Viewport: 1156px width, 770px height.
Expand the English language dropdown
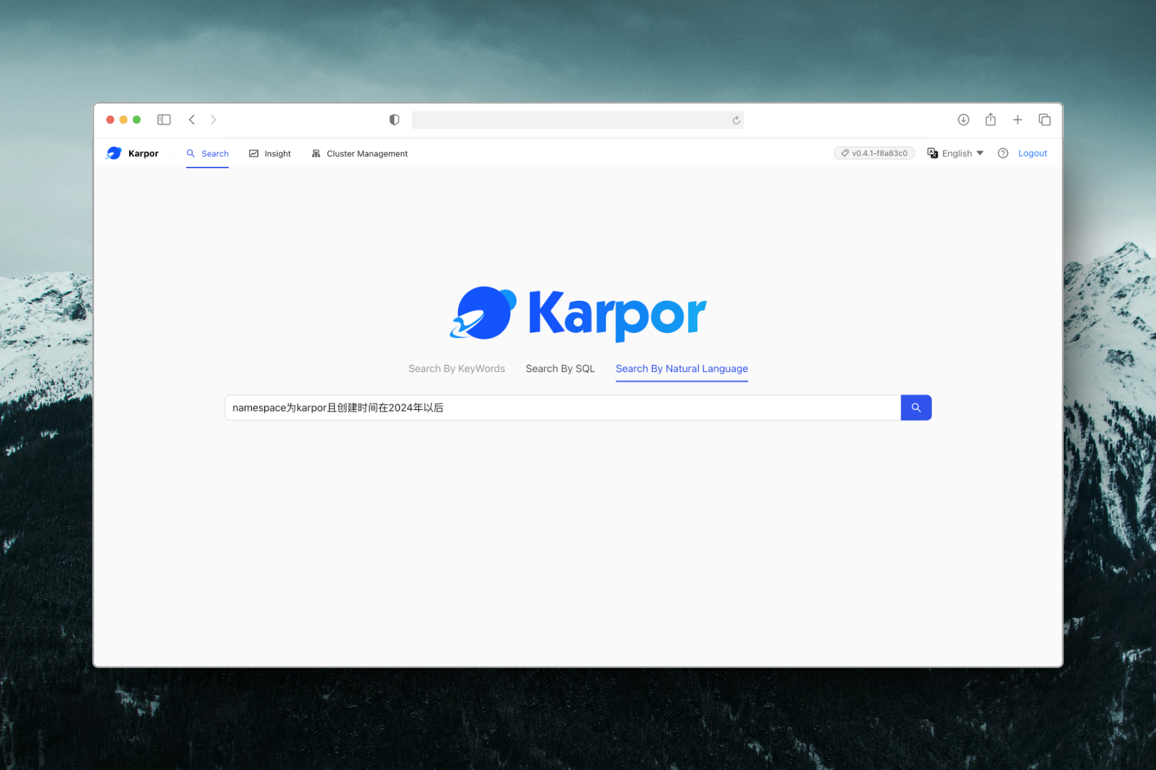955,153
